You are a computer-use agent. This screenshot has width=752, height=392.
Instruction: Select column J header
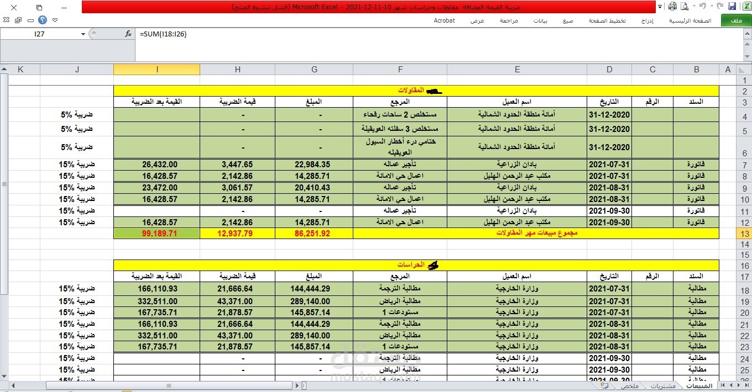click(x=77, y=69)
